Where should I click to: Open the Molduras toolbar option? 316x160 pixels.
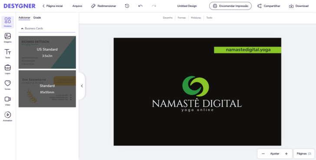196,18
